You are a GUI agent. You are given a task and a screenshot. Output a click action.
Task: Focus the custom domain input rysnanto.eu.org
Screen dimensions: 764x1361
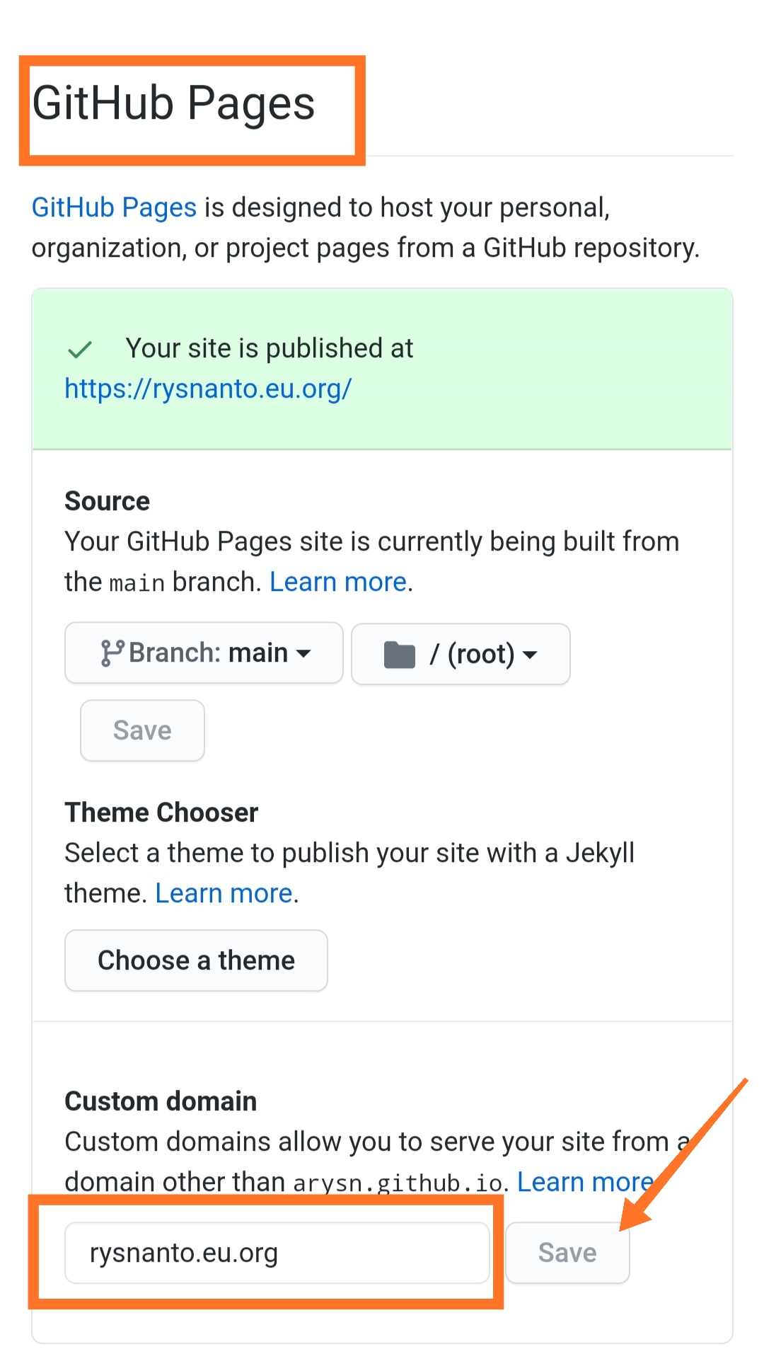pyautogui.click(x=277, y=1253)
